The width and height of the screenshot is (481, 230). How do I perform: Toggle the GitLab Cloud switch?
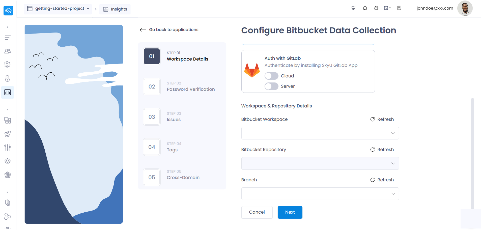[271, 76]
